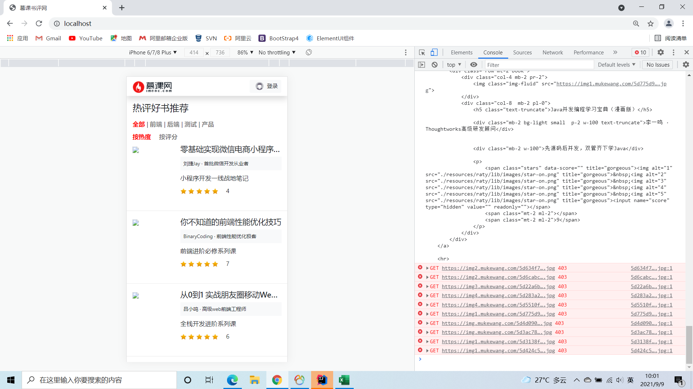This screenshot has width=693, height=389.
Task: Open DevTools settings gear
Action: 661,53
